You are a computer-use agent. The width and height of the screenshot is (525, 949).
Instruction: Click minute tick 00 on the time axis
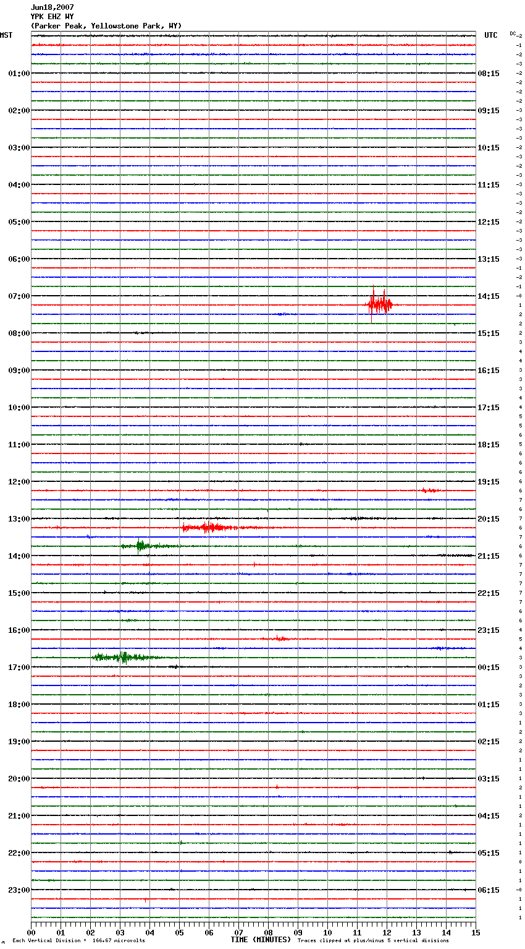click(x=31, y=932)
